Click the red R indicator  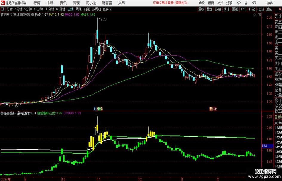coord(280,9)
